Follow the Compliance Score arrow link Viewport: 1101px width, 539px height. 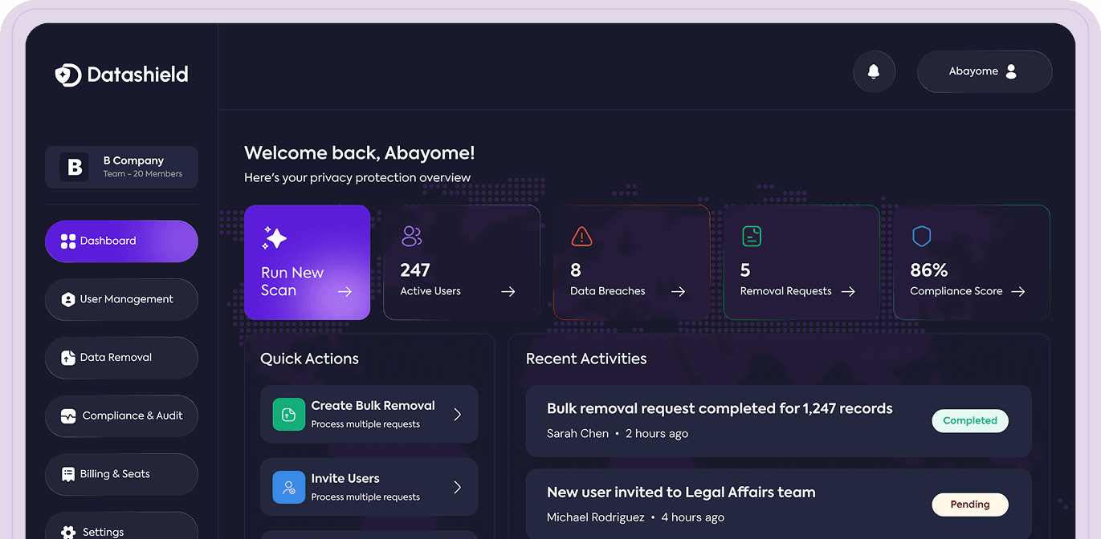pyautogui.click(x=1018, y=292)
